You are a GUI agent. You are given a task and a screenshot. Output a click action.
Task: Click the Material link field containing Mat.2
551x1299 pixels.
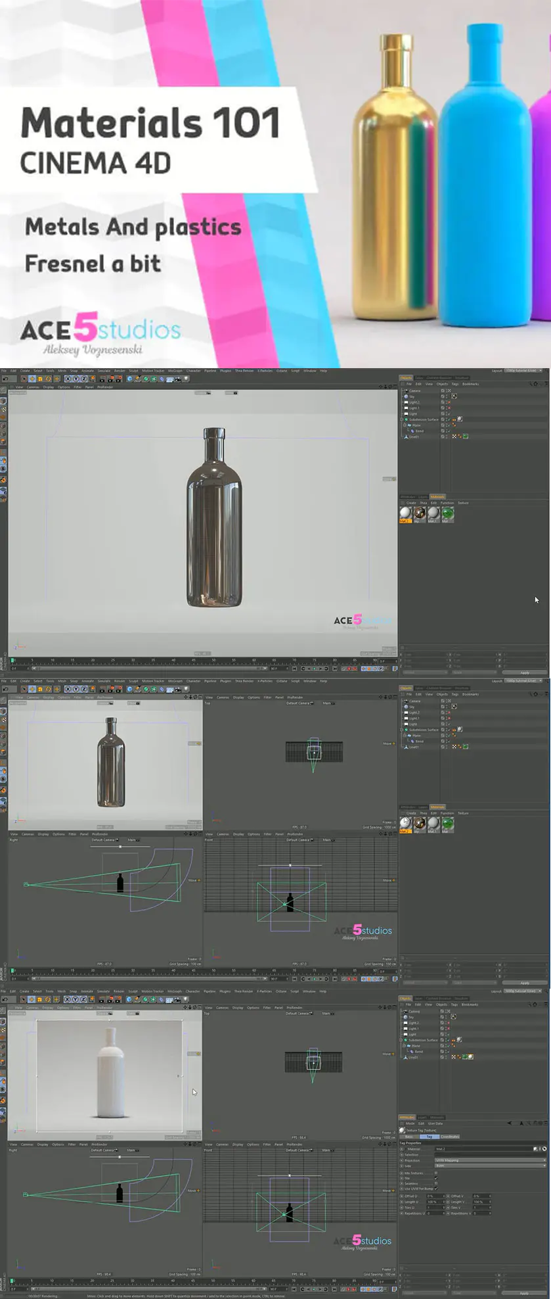484,1149
